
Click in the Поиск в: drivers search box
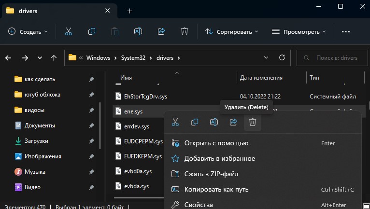coord(332,58)
